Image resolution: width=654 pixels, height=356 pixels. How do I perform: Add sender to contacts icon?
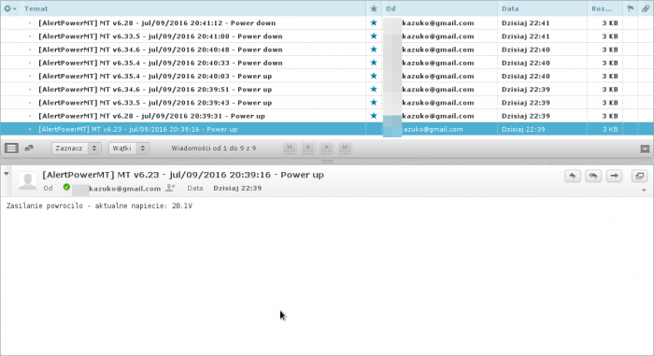coord(170,188)
